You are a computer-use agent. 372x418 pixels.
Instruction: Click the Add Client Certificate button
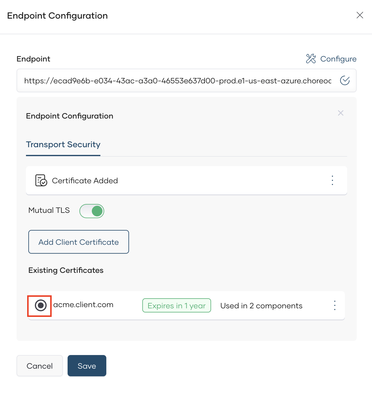click(x=79, y=242)
